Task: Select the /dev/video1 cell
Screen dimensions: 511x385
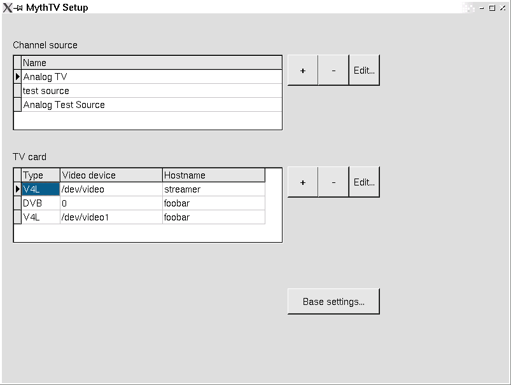Action: coord(111,217)
